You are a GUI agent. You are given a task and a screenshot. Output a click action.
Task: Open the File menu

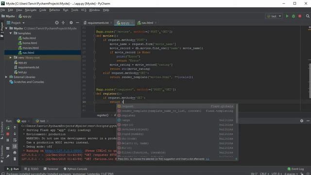coord(2,10)
